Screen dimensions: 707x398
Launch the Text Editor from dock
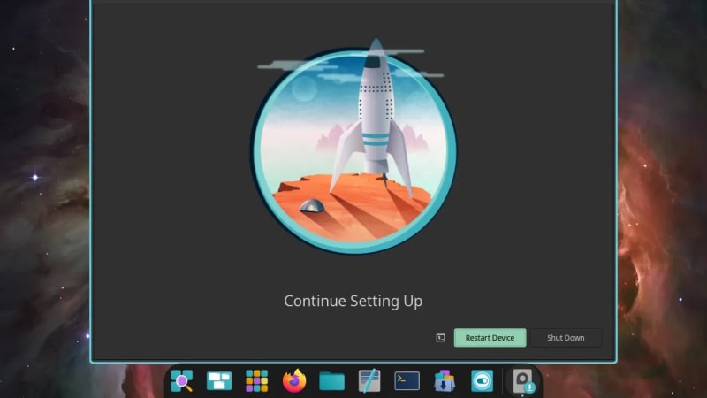pyautogui.click(x=369, y=381)
